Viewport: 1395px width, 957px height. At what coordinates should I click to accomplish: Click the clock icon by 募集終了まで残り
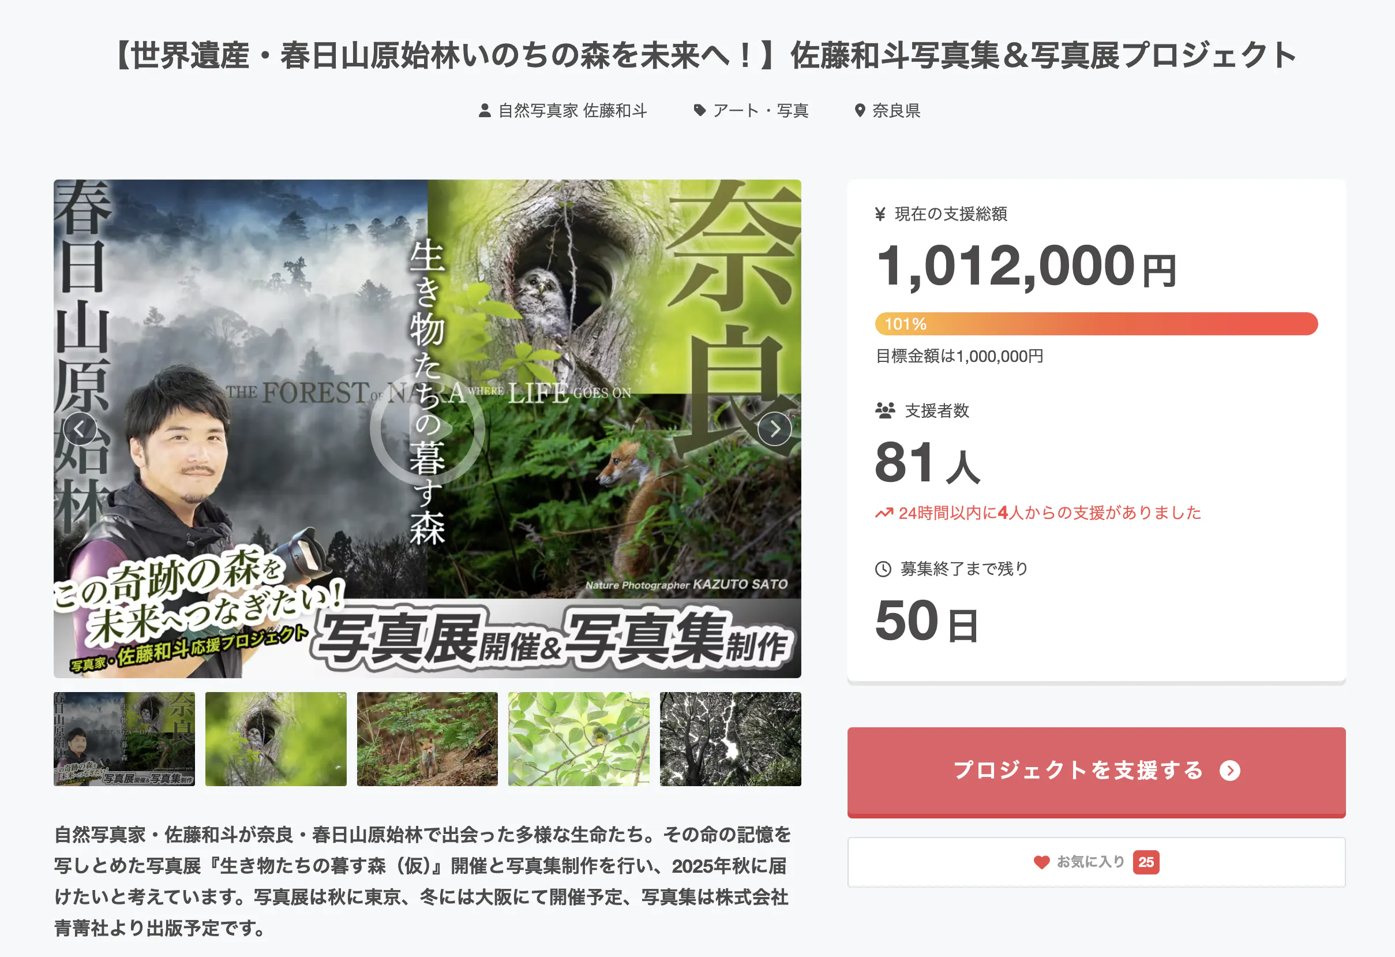coord(883,569)
